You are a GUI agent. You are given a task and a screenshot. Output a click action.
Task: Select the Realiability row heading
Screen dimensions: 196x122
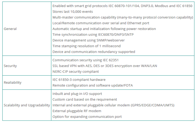[x=13, y=82]
